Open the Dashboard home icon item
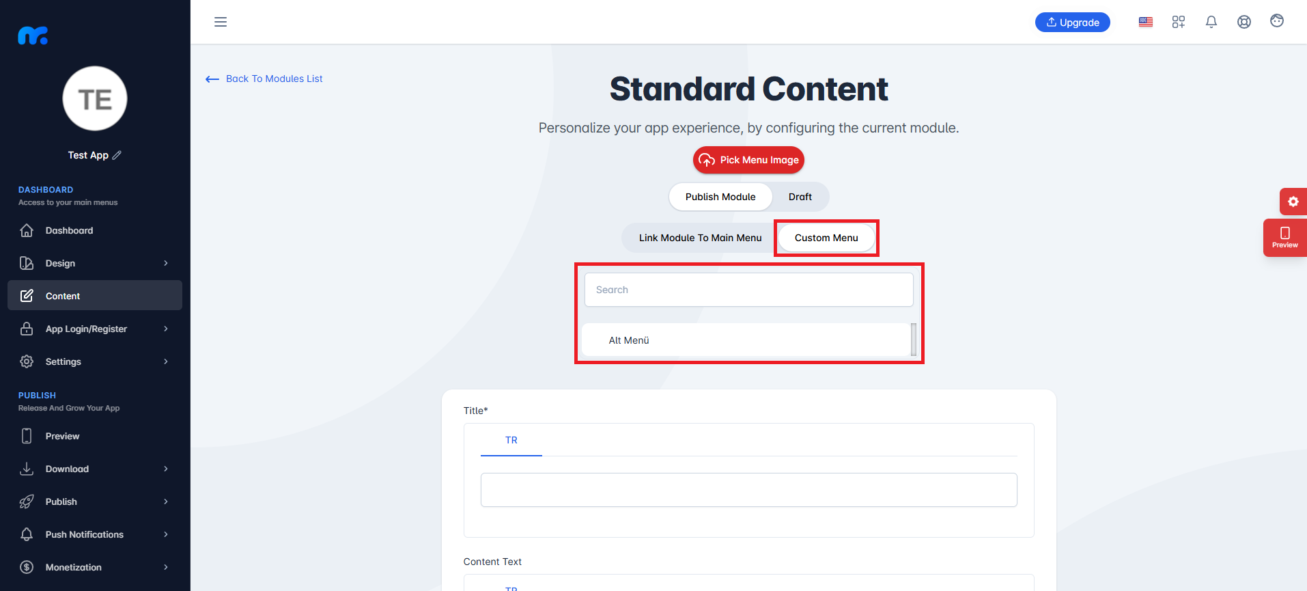 pyautogui.click(x=27, y=230)
